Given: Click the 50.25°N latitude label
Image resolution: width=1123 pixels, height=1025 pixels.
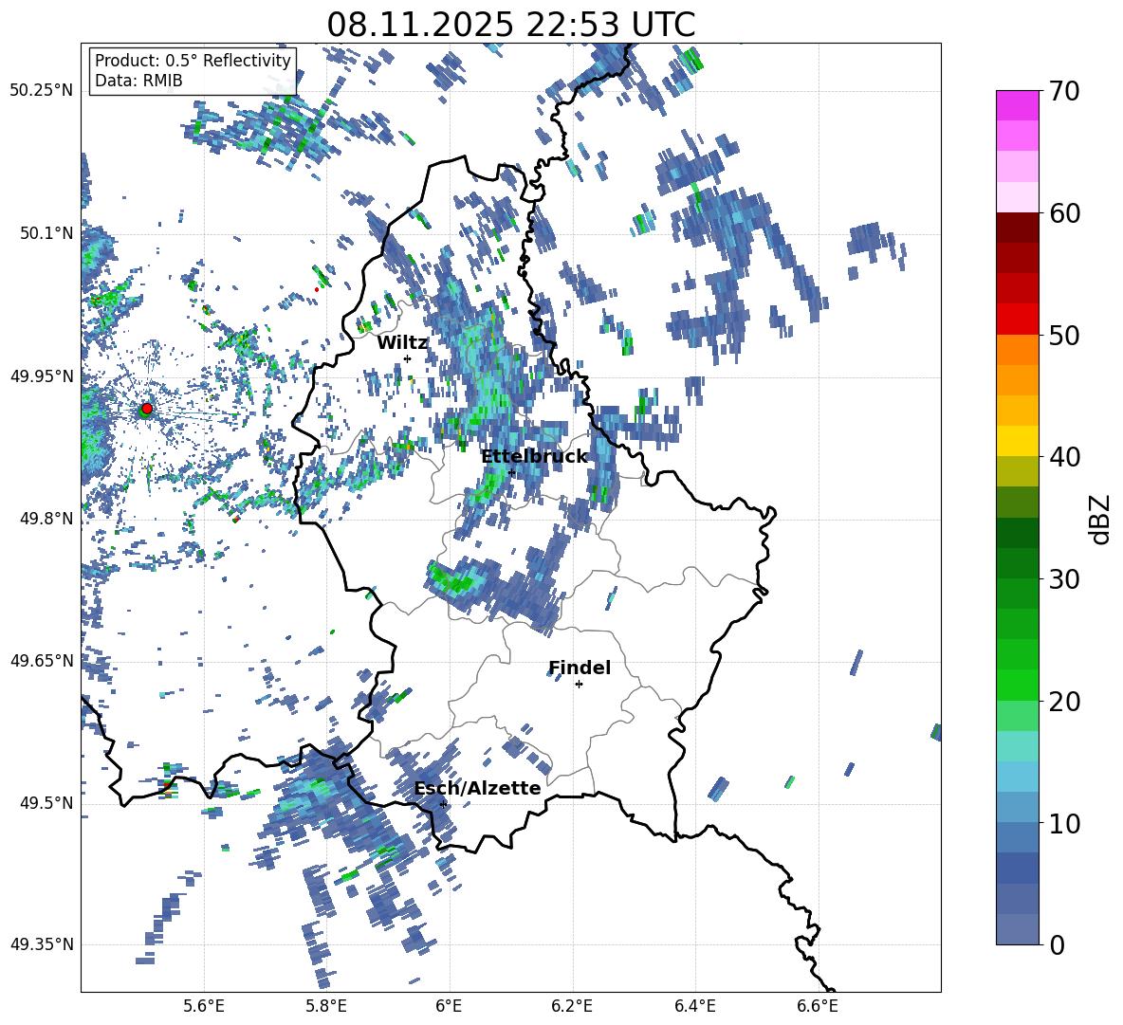Looking at the screenshot, I should 42,90.
